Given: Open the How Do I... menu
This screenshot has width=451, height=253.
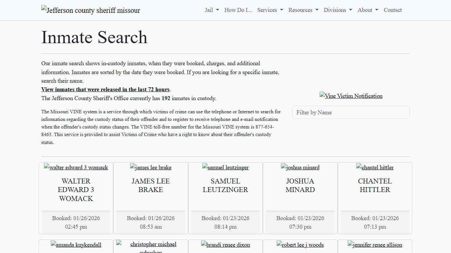Looking at the screenshot, I should (x=238, y=10).
